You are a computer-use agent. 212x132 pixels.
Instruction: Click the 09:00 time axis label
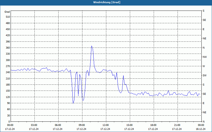click(82, 125)
